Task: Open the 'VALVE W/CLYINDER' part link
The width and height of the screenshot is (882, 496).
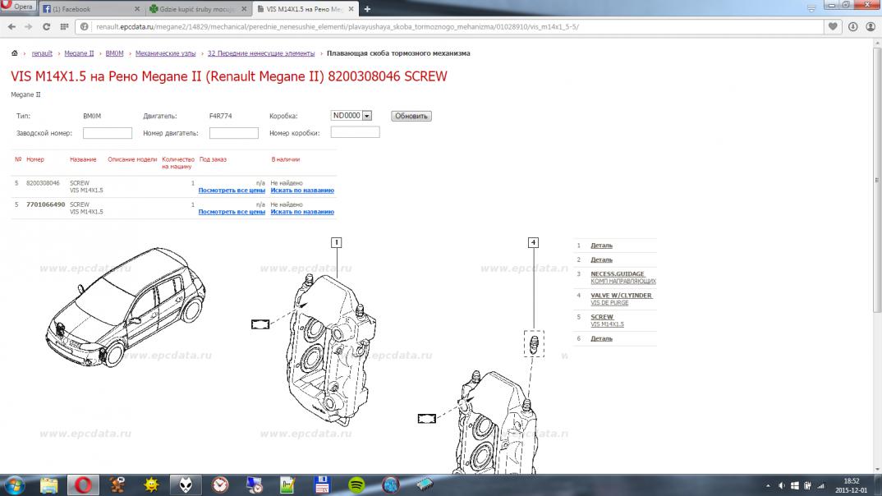Action: [x=621, y=296]
